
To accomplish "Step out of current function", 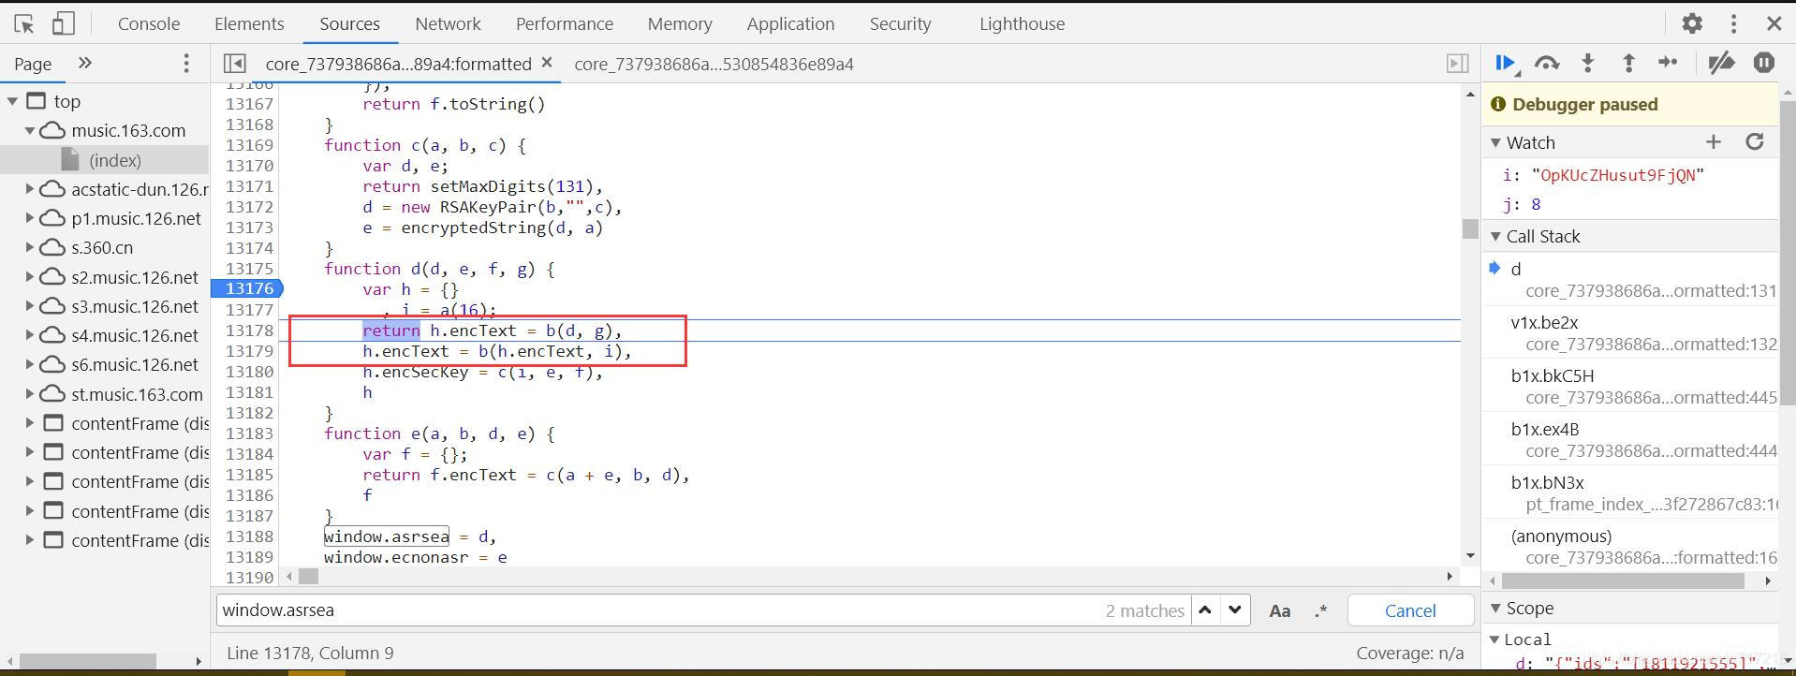I will tap(1628, 63).
